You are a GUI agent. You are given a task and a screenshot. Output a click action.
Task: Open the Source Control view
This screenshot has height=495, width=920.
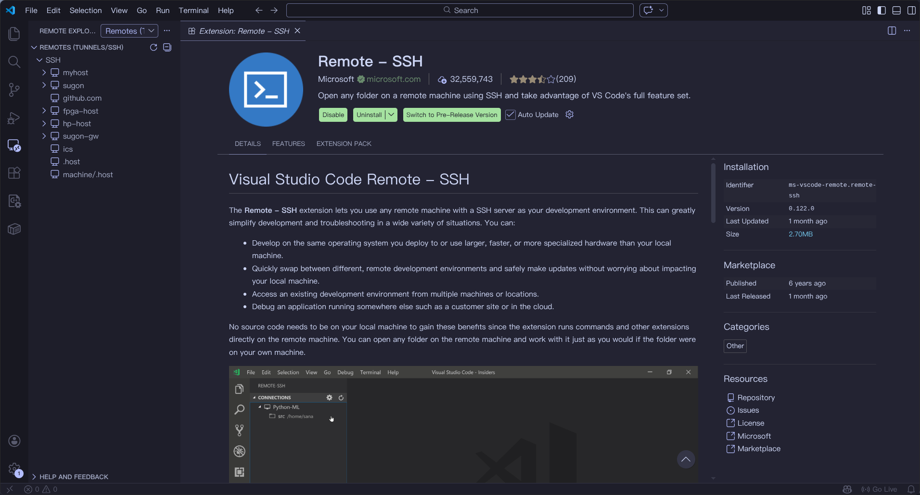click(14, 90)
